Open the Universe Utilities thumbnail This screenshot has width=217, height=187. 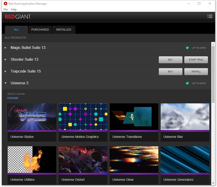(x=32, y=160)
